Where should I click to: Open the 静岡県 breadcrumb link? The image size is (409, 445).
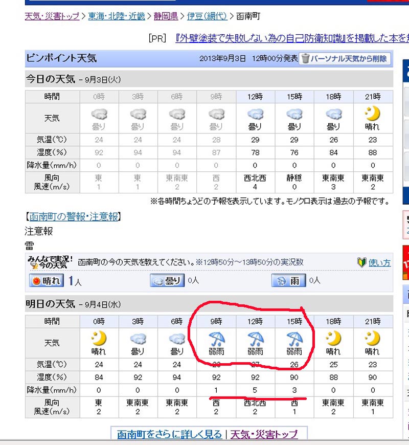tap(166, 16)
